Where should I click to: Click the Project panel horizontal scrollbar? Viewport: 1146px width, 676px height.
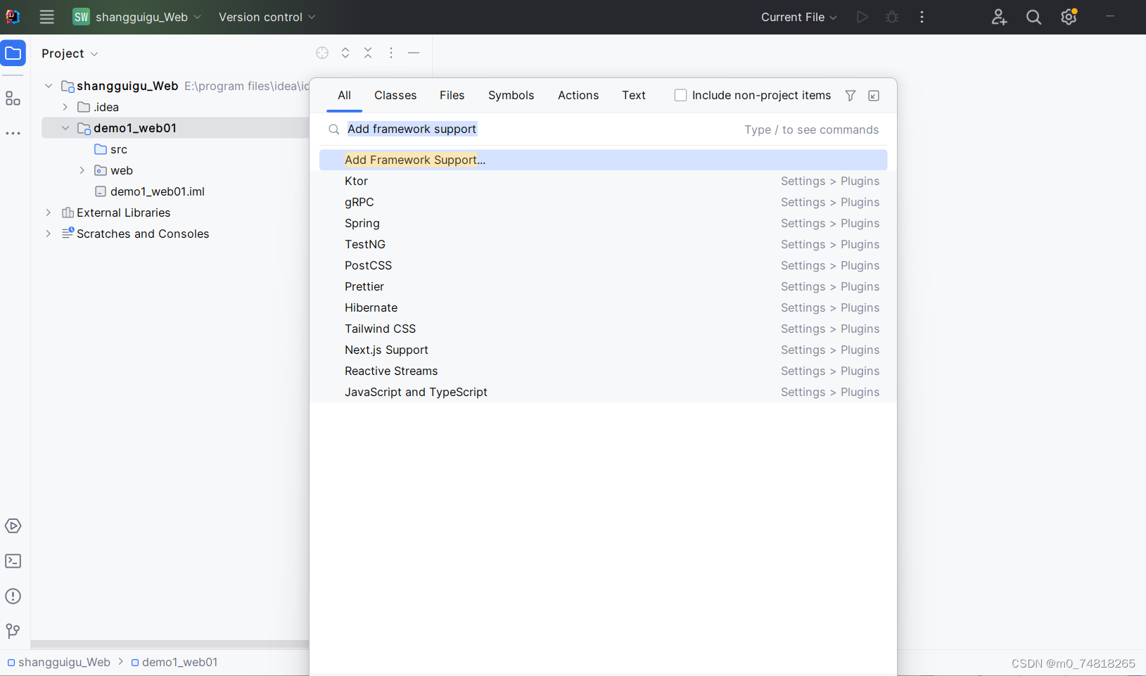pyautogui.click(x=170, y=644)
